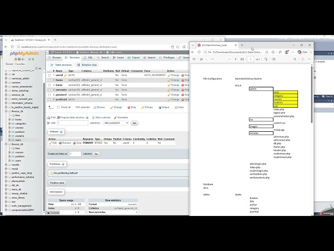The image size is (334, 251).
Task: Click Go next to create an index
Action: (x=96, y=154)
